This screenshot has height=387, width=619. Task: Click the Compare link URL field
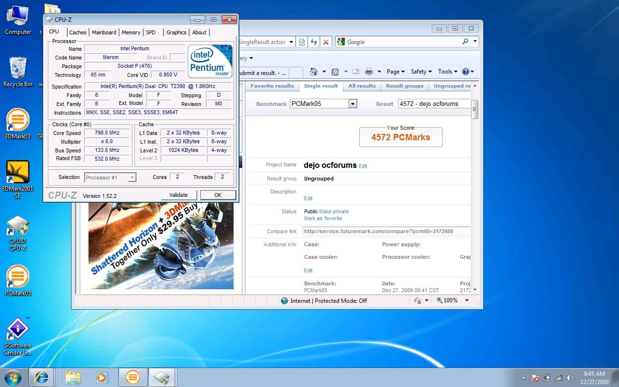tap(386, 231)
